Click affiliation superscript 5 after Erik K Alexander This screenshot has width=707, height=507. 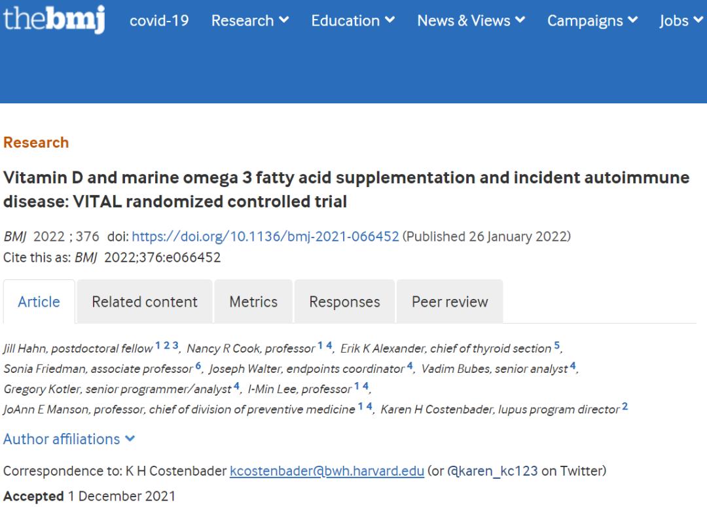557,345
